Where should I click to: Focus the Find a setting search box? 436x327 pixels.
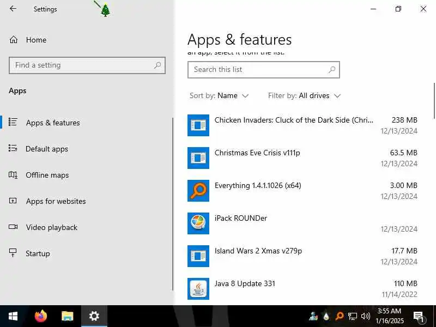coord(87,65)
